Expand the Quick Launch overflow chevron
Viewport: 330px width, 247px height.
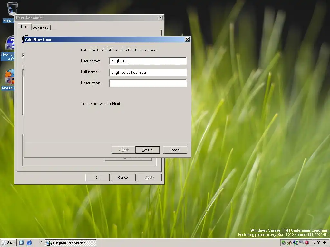(x=42, y=242)
